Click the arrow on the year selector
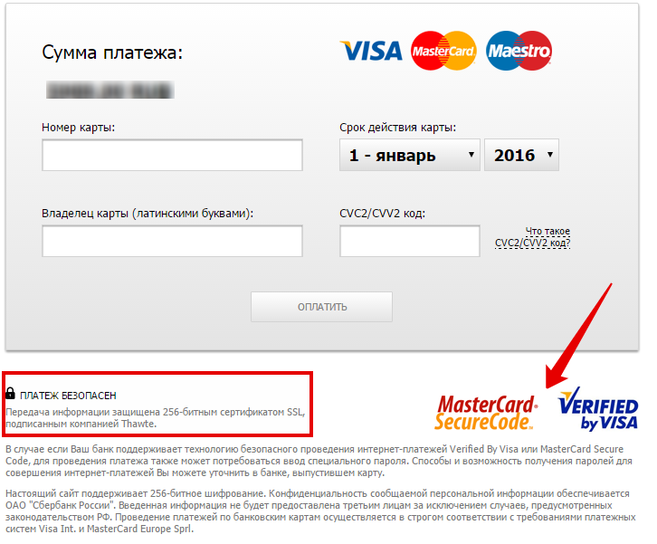 [550, 155]
